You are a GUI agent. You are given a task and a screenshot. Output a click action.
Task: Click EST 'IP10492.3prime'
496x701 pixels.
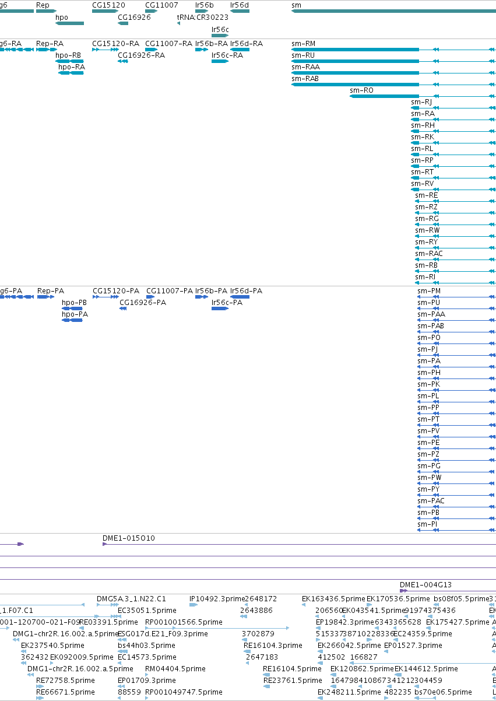click(217, 599)
